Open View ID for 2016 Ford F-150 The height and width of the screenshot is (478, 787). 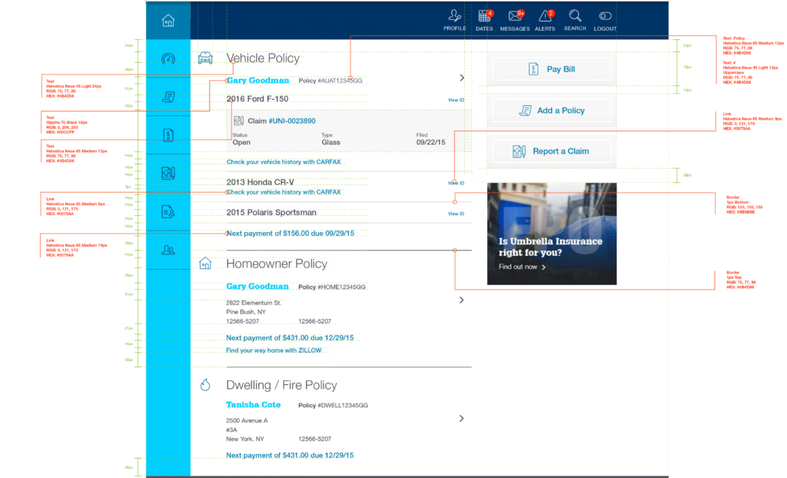pos(456,100)
